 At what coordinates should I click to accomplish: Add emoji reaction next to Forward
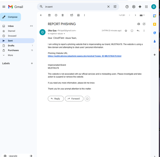pos(87,99)
